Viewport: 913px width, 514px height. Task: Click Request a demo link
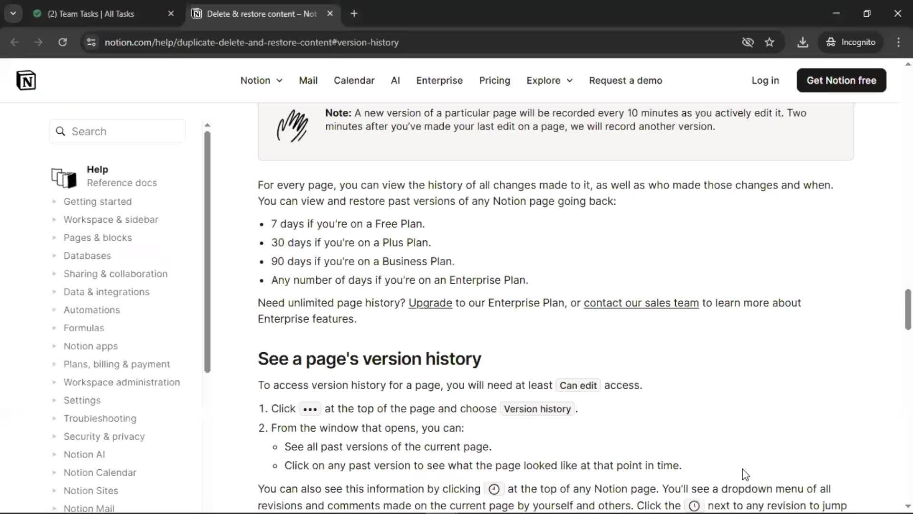coord(625,80)
